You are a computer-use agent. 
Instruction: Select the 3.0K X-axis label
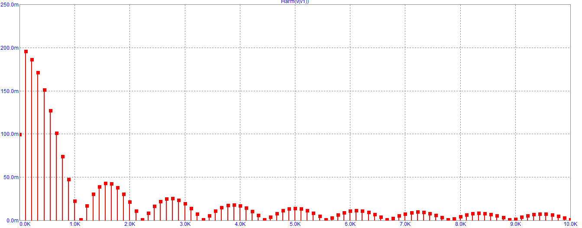[x=185, y=225]
